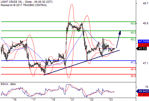Image resolution: width=149 pixels, height=101 pixels.
Task: Select the 48.5 green resistance label
Action: pyautogui.click(x=133, y=33)
